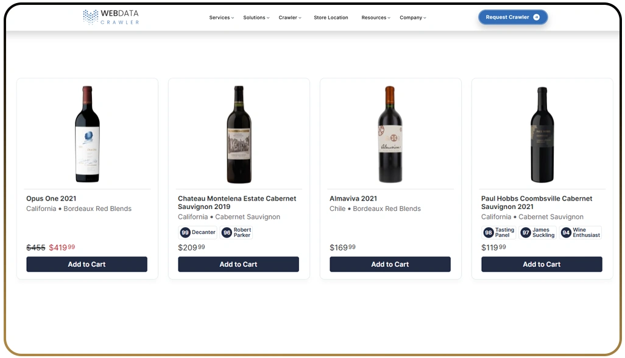Add Opus One 2021 to cart
The image size is (625, 358).
tap(87, 264)
